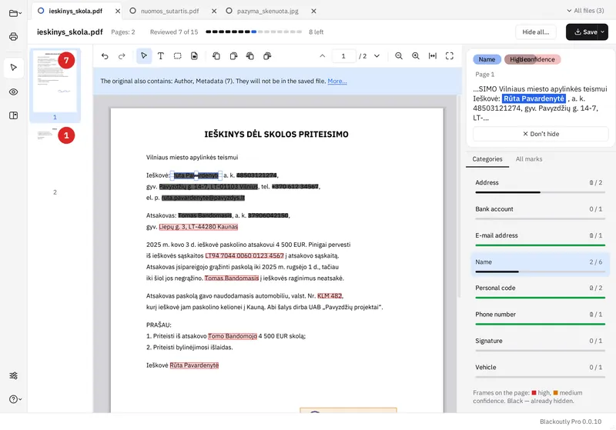Toggle the hidden +370 612 34567 phone mark

295,187
